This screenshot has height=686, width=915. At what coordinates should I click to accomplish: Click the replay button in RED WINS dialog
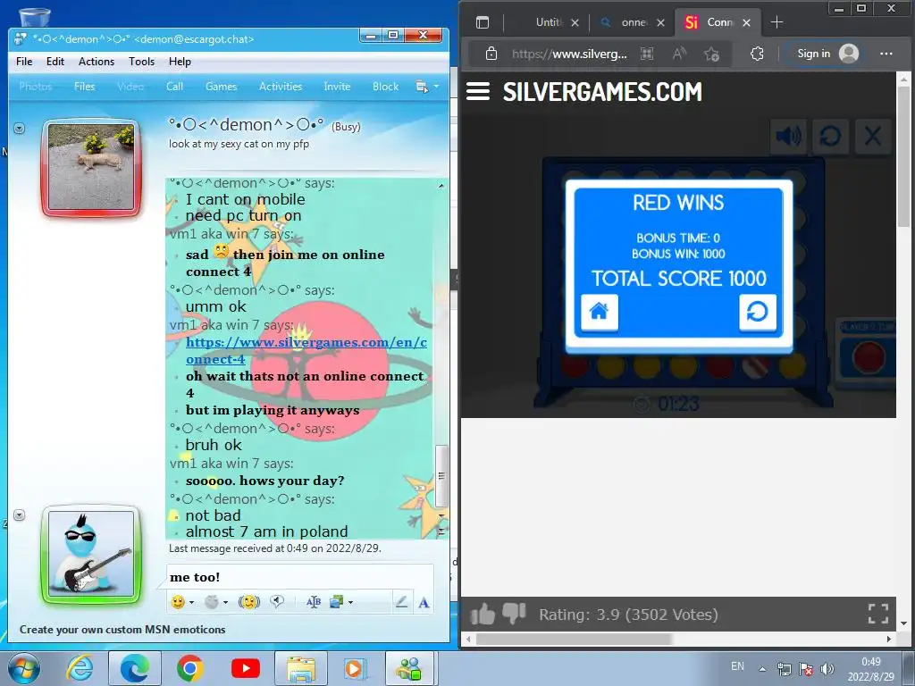(758, 312)
